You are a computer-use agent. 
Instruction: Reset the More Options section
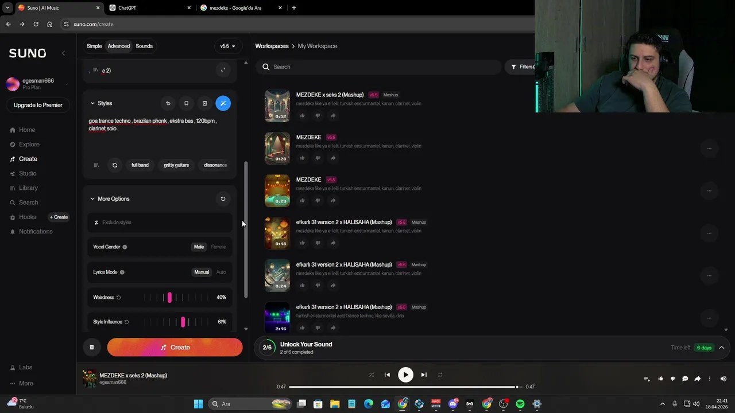click(x=223, y=199)
